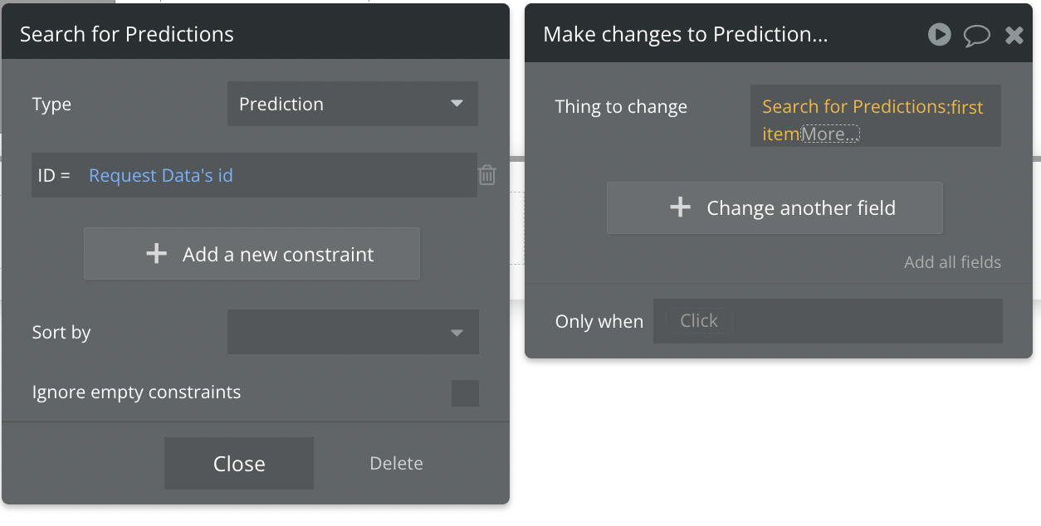Expand the Sort by dropdown

(352, 332)
